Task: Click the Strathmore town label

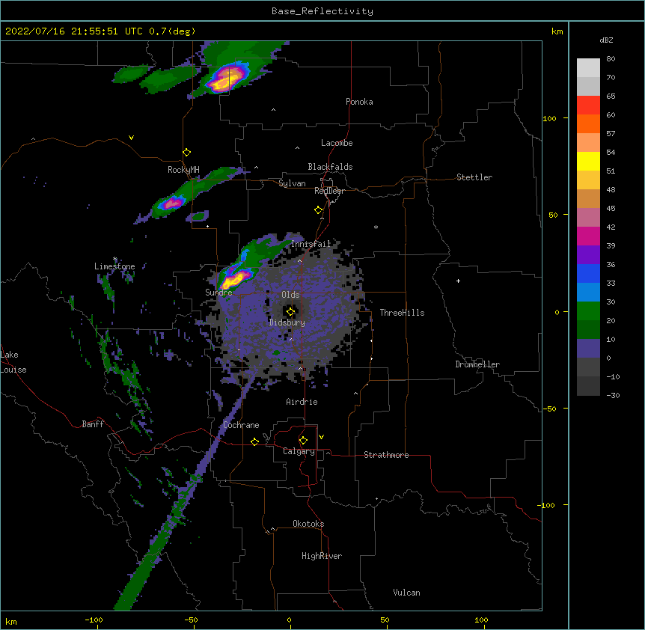Action: [x=386, y=455]
